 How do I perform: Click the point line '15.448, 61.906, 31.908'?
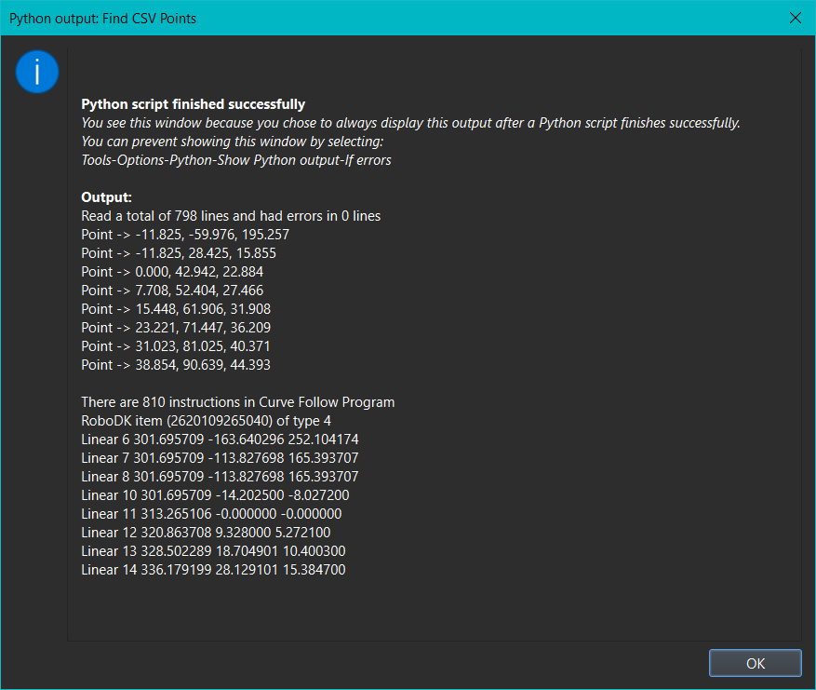176,309
